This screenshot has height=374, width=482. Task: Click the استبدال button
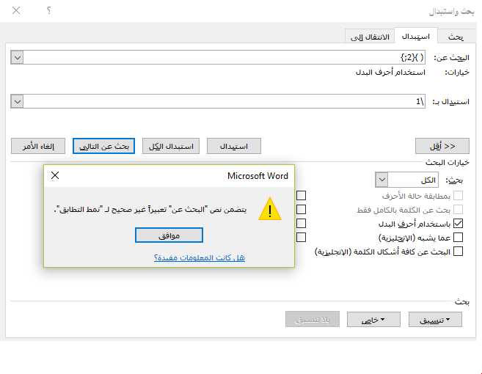[x=233, y=146]
